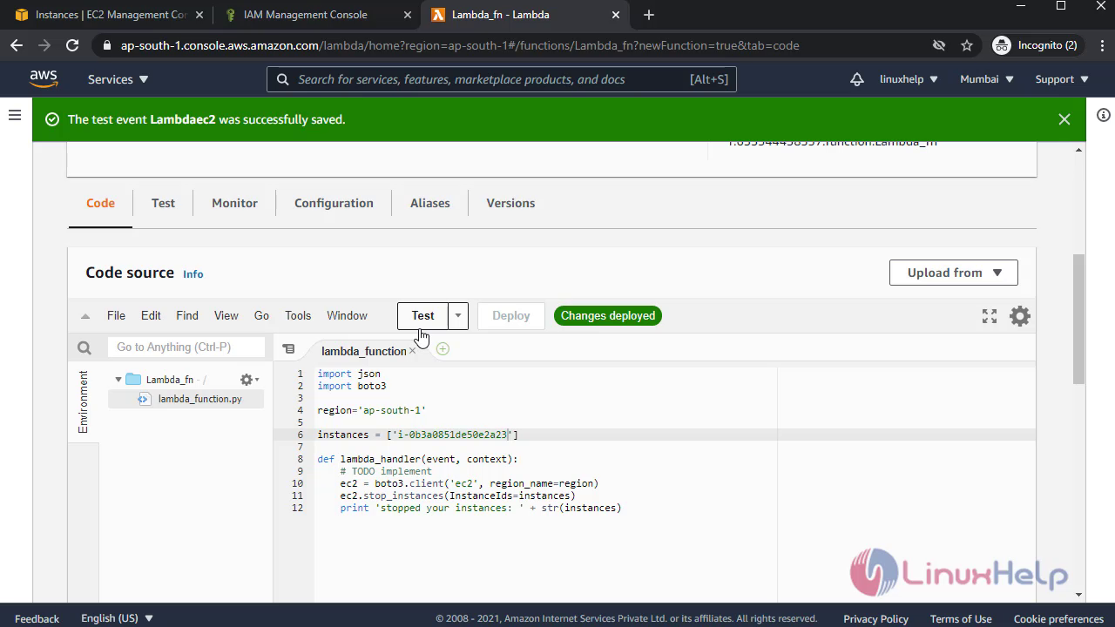
Task: Open the Edit menu in editor
Action: pyautogui.click(x=151, y=316)
